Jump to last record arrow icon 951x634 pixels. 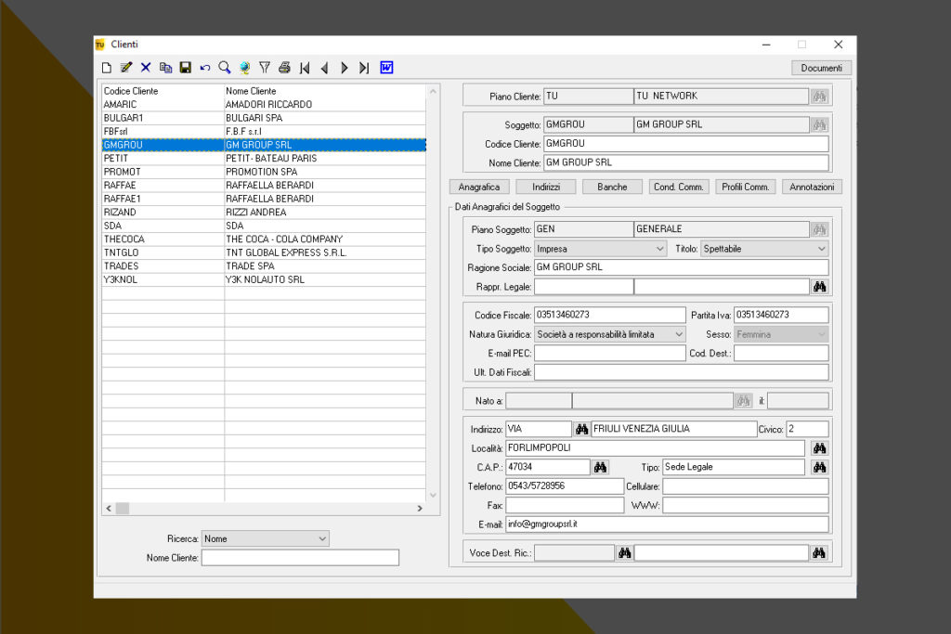[x=364, y=68]
